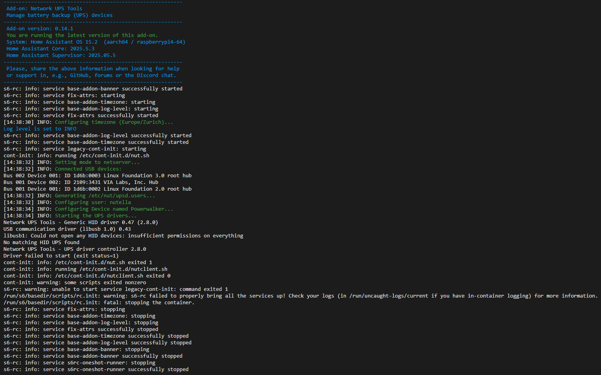This screenshot has height=375, width=601.
Task: Click "service base-addon-timezone: starting" log entry
Action: coord(80,102)
